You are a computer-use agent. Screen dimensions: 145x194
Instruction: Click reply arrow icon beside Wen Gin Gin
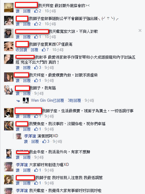tap(18, 101)
